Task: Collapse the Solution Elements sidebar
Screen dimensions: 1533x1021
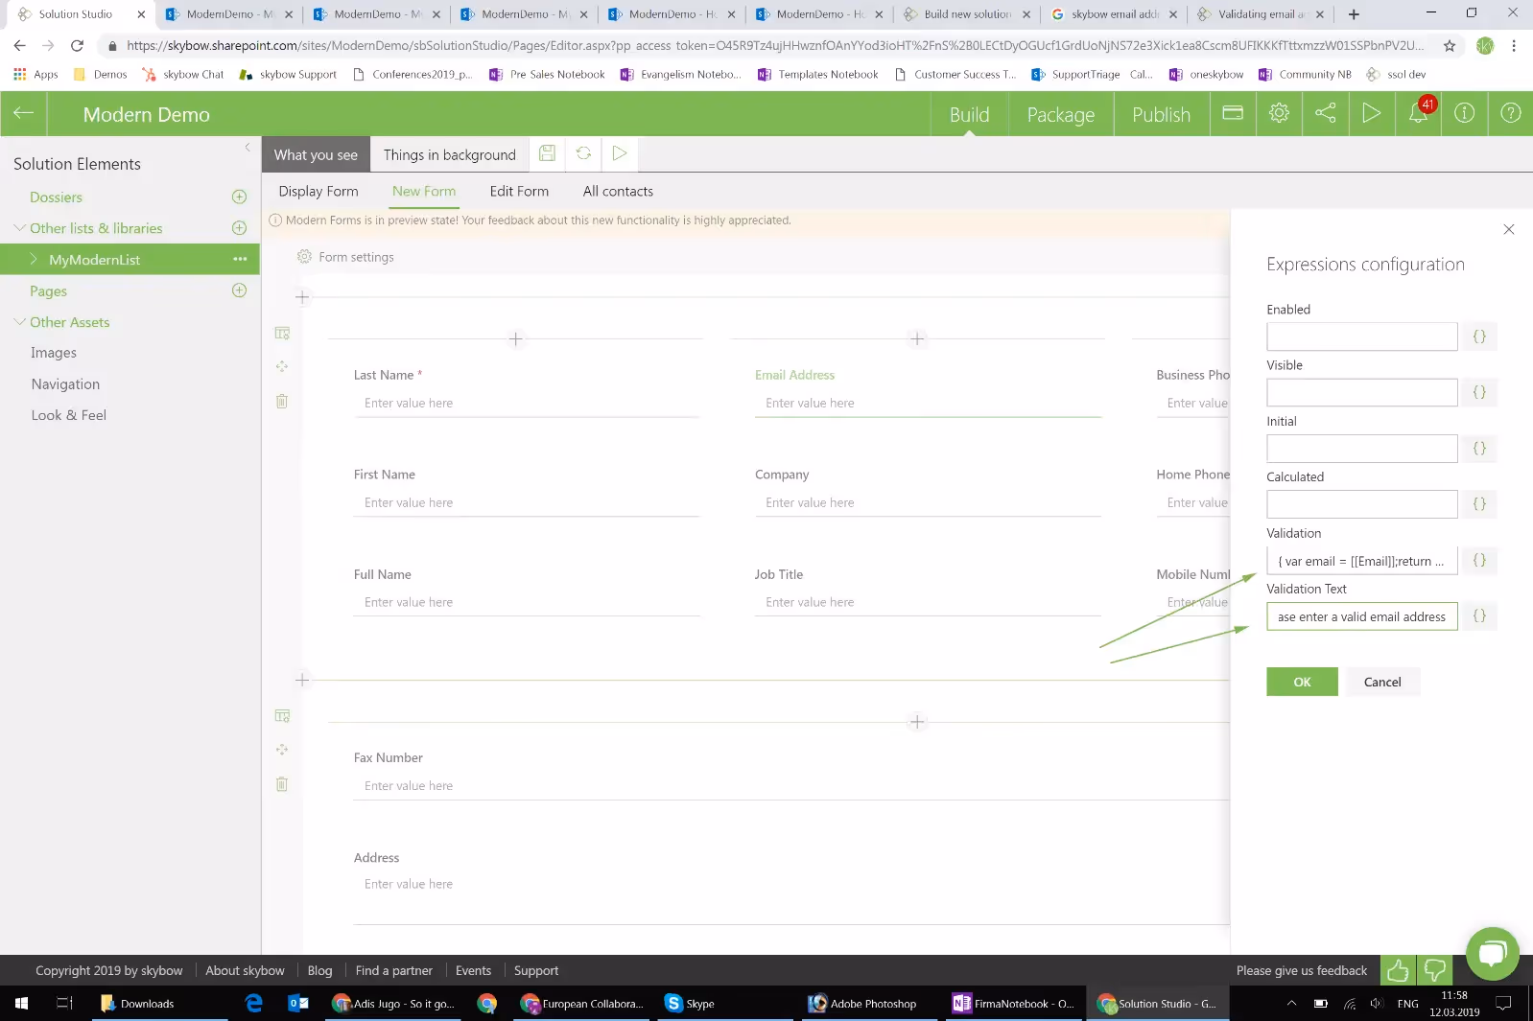Action: click(x=248, y=147)
